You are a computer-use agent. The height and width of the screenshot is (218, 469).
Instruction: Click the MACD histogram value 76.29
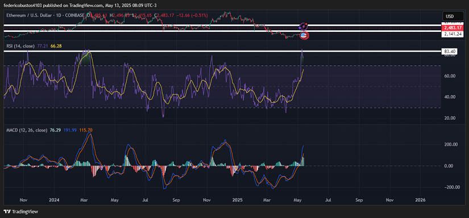[55, 130]
